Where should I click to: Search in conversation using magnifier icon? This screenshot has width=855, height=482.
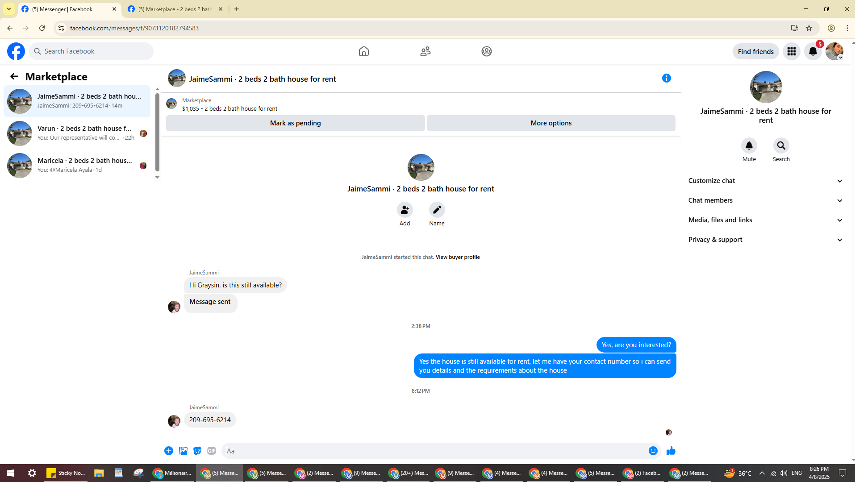click(x=781, y=145)
